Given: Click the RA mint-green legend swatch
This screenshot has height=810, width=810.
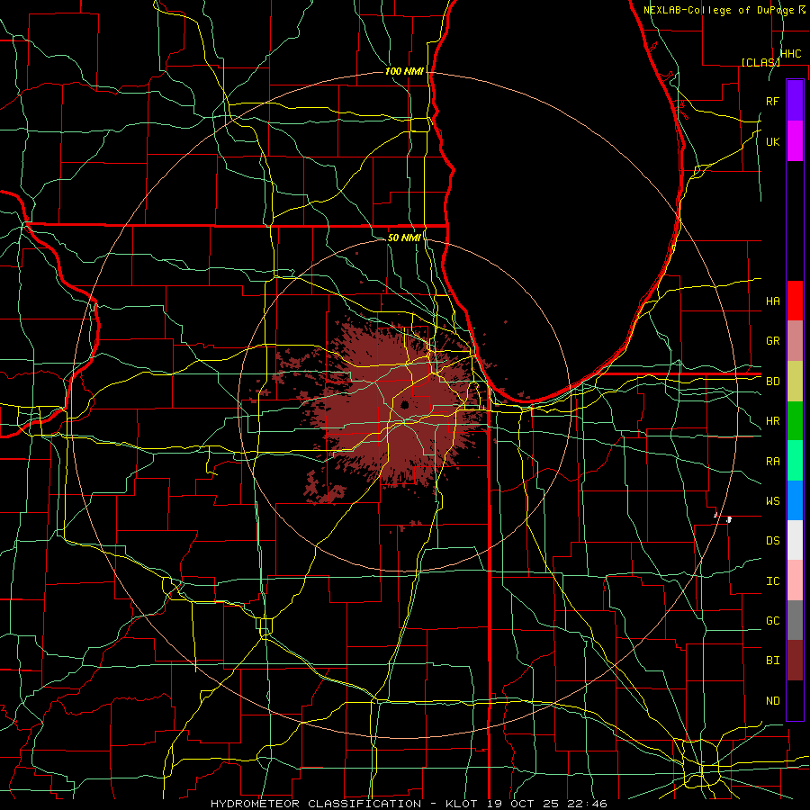Looking at the screenshot, I should coord(795,461).
